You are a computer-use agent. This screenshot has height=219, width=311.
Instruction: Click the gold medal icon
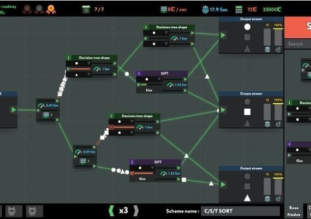point(51,9)
